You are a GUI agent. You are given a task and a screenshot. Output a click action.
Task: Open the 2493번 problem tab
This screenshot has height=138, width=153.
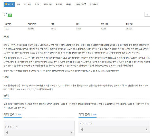click(9, 4)
